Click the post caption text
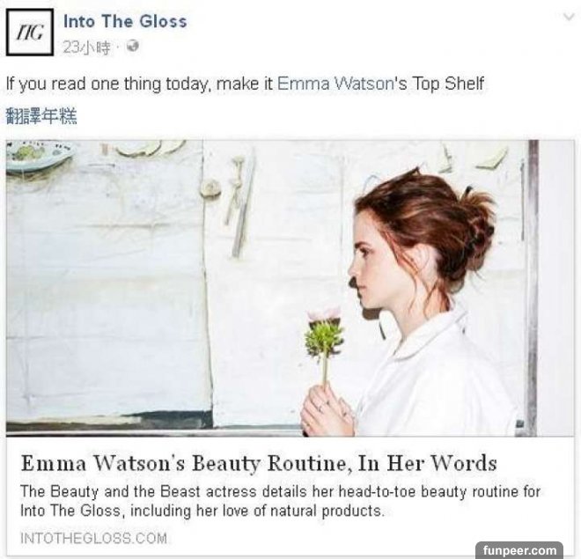 245,84
